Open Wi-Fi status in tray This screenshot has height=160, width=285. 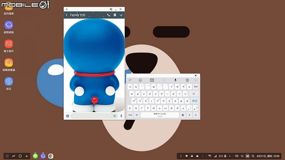(210, 156)
